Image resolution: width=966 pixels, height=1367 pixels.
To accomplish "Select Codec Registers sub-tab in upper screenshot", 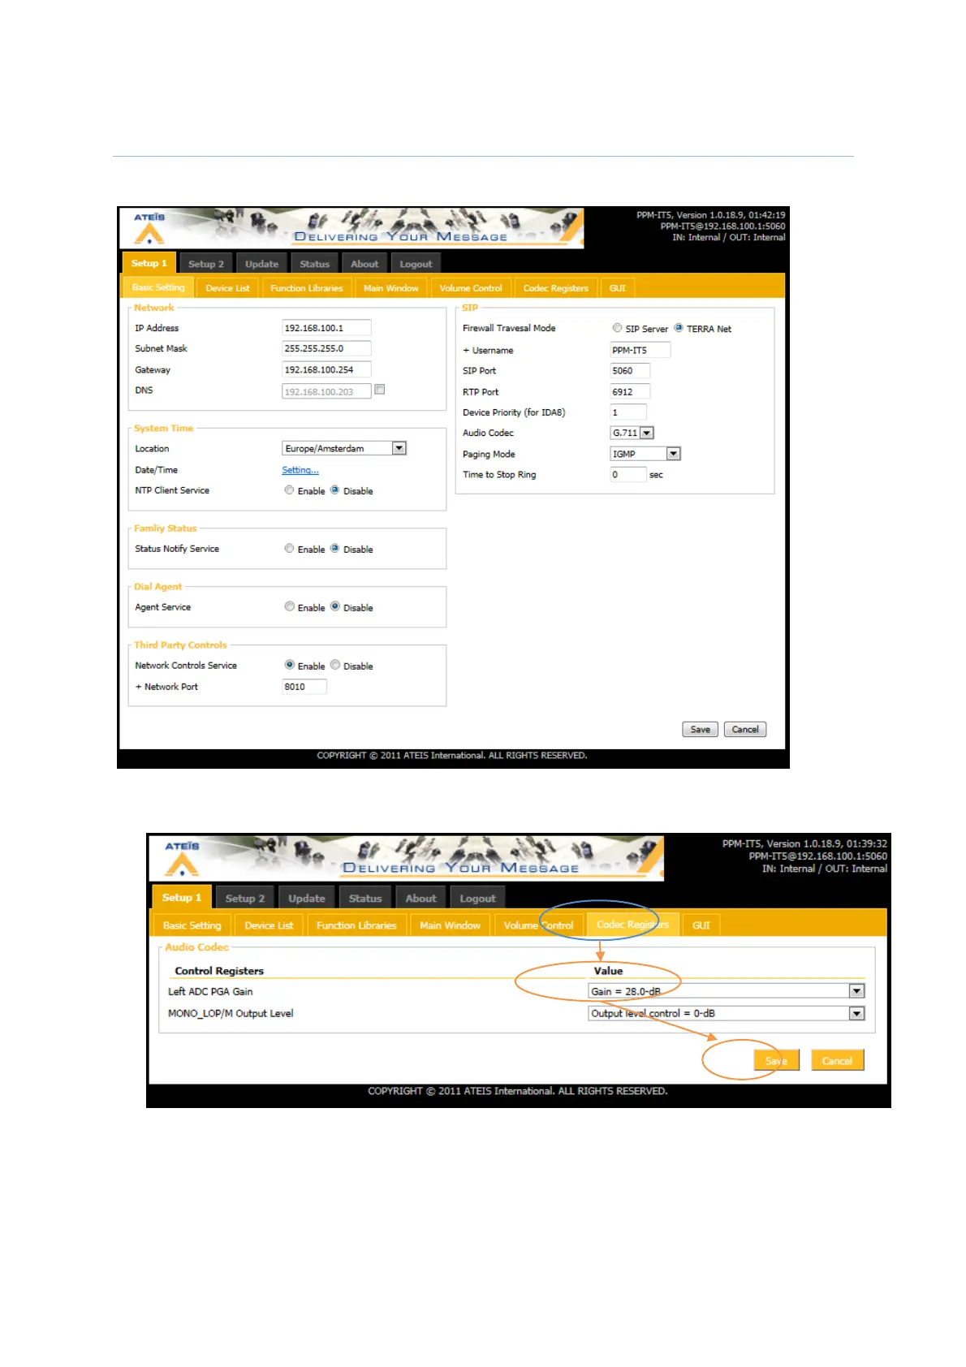I will click(556, 288).
